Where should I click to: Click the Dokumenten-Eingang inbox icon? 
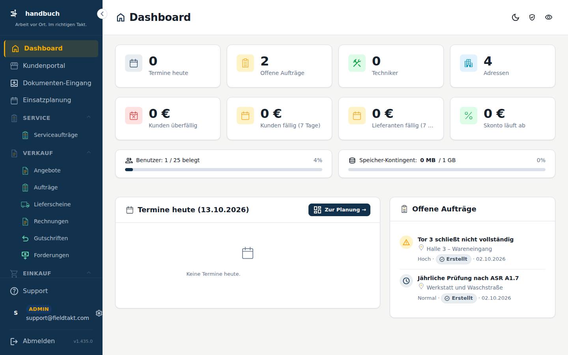(14, 83)
